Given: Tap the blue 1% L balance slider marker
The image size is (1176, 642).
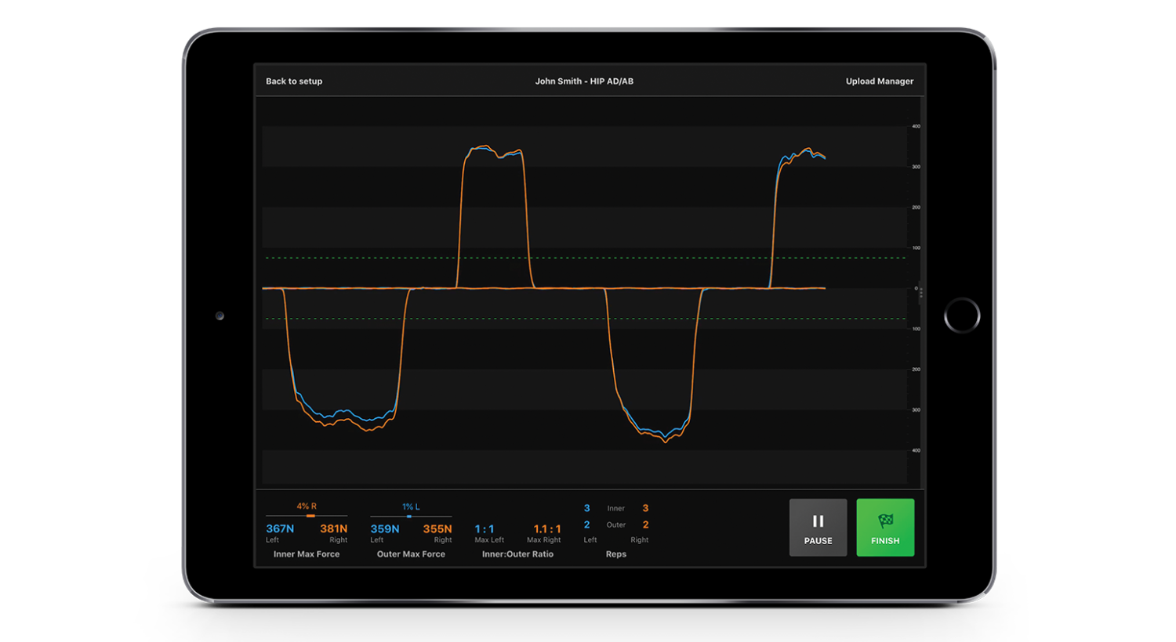Looking at the screenshot, I should 409,515.
